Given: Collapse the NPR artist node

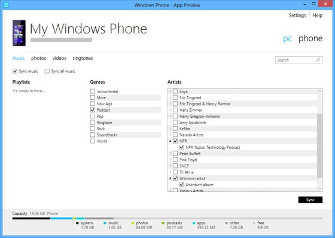Looking at the screenshot, I should pos(170,141).
